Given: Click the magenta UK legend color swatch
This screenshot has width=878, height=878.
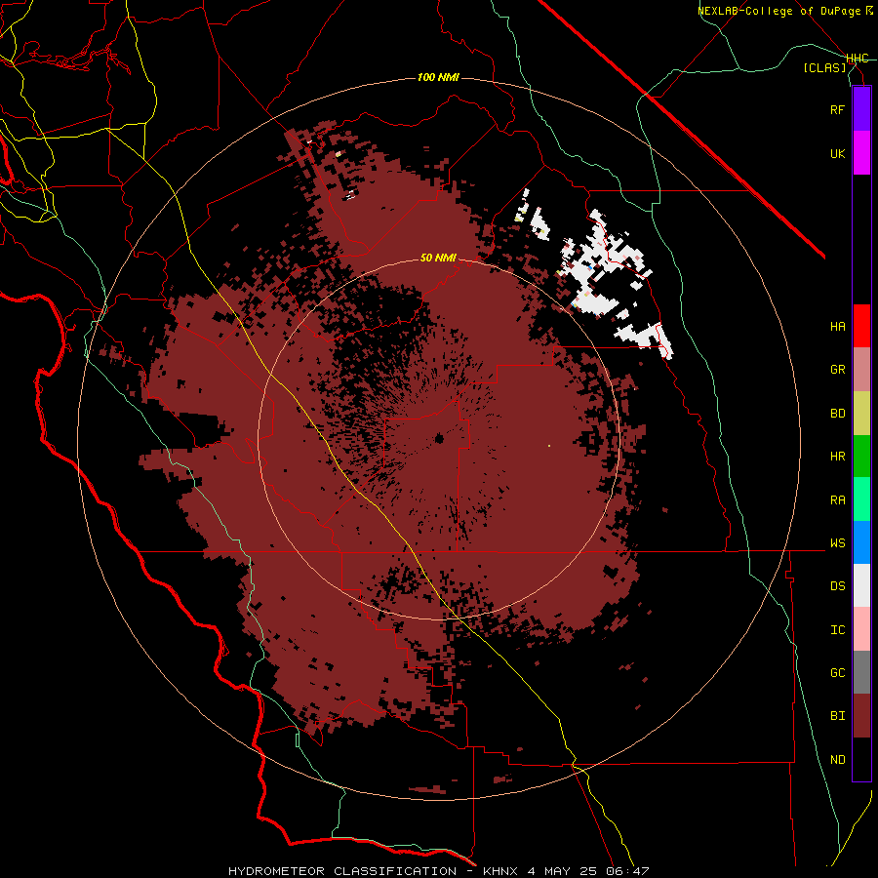Looking at the screenshot, I should (x=861, y=153).
